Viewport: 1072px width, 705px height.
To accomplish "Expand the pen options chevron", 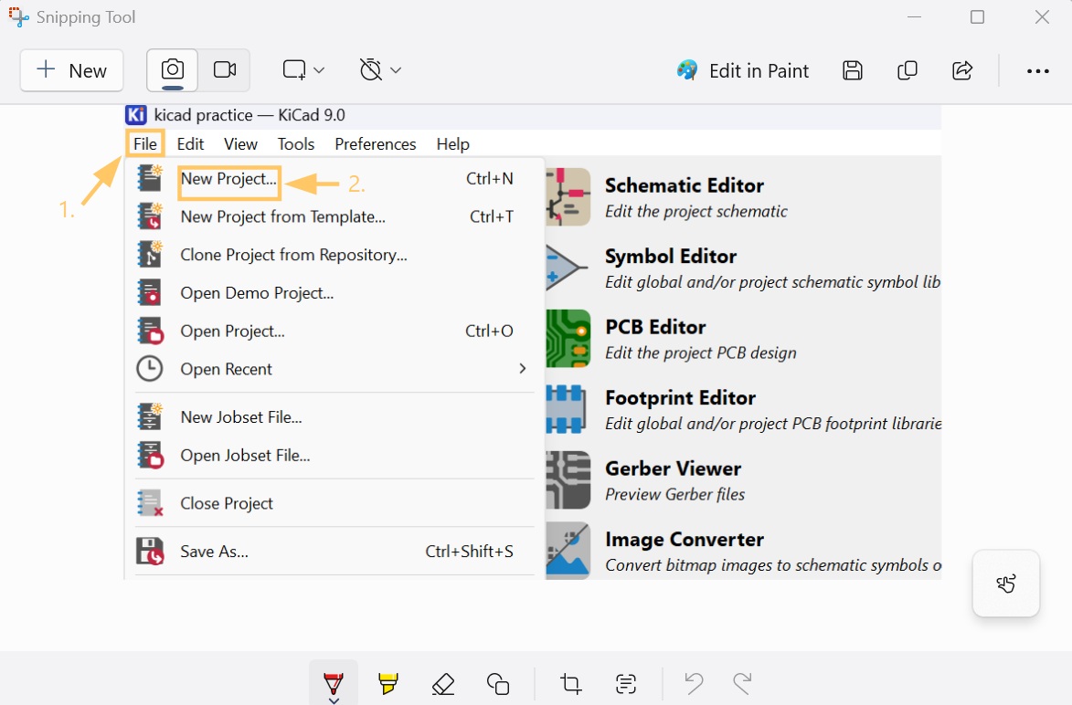I will (x=333, y=699).
